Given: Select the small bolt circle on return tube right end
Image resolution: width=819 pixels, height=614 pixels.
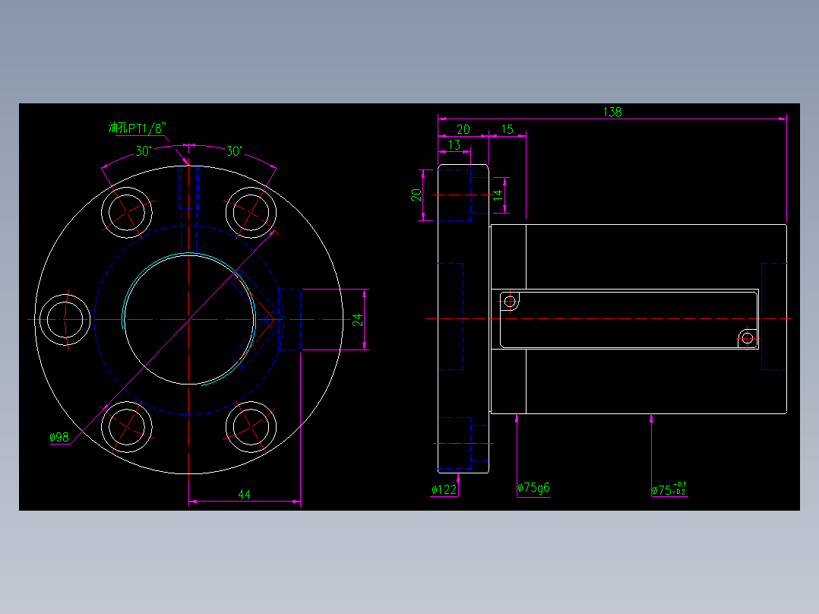Looking at the screenshot, I should pos(748,338).
